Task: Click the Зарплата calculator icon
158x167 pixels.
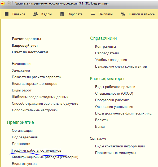Action: click(62, 14)
